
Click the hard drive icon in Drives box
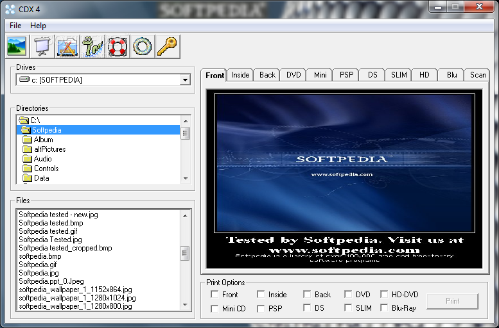tap(24, 79)
